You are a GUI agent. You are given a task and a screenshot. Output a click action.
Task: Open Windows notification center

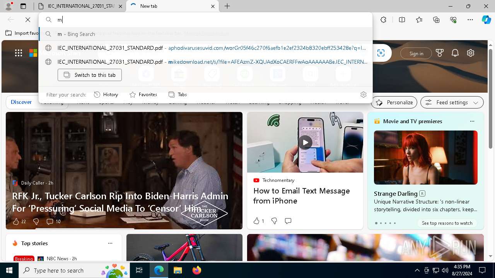tap(482, 270)
